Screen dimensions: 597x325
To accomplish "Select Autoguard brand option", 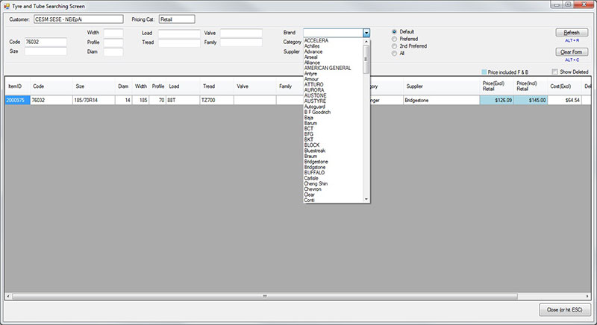I will coord(316,107).
